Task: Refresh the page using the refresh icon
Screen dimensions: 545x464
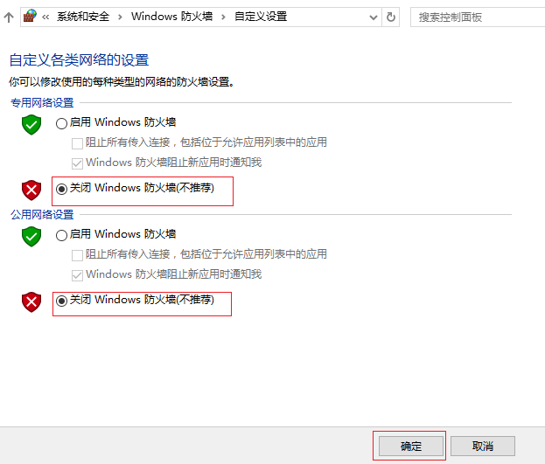Action: [x=391, y=17]
